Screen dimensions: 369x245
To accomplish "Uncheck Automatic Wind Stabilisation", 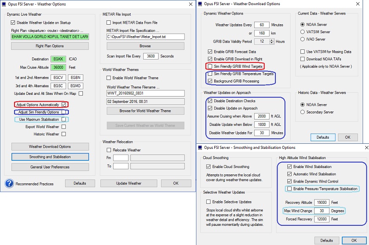I will tap(290, 174).
